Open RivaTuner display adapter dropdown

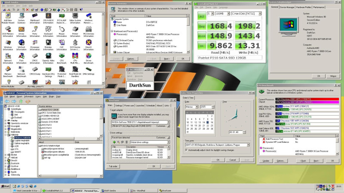(x=169, y=122)
